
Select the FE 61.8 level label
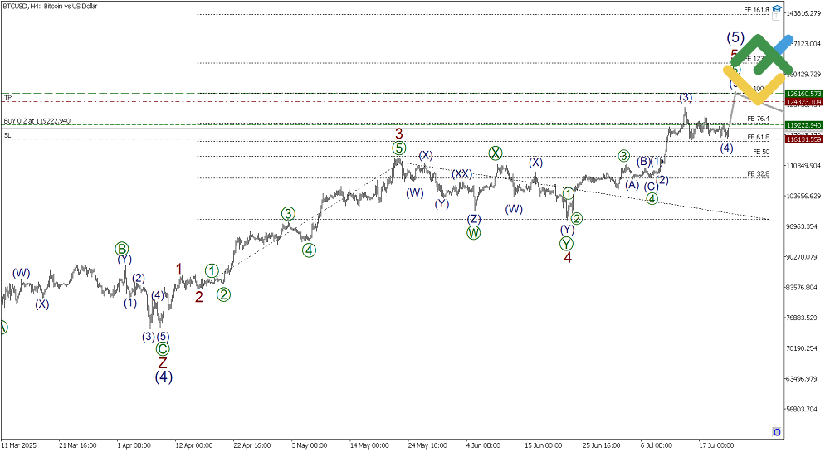[x=758, y=137]
